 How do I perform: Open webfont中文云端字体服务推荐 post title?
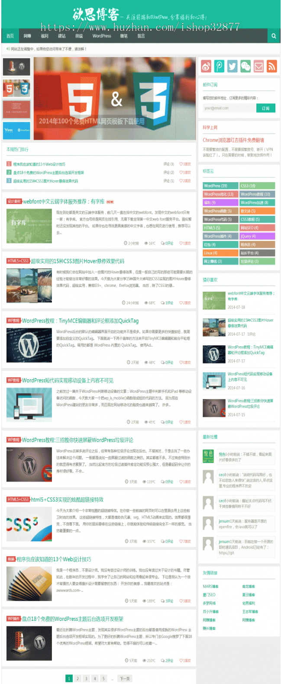tap(64, 202)
